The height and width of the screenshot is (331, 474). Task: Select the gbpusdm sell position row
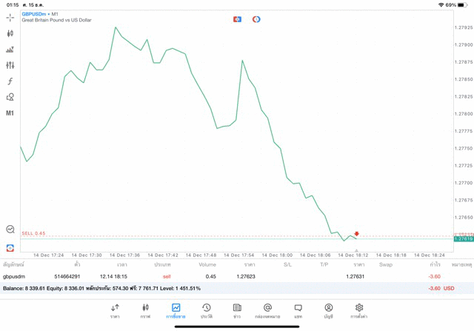click(x=222, y=276)
